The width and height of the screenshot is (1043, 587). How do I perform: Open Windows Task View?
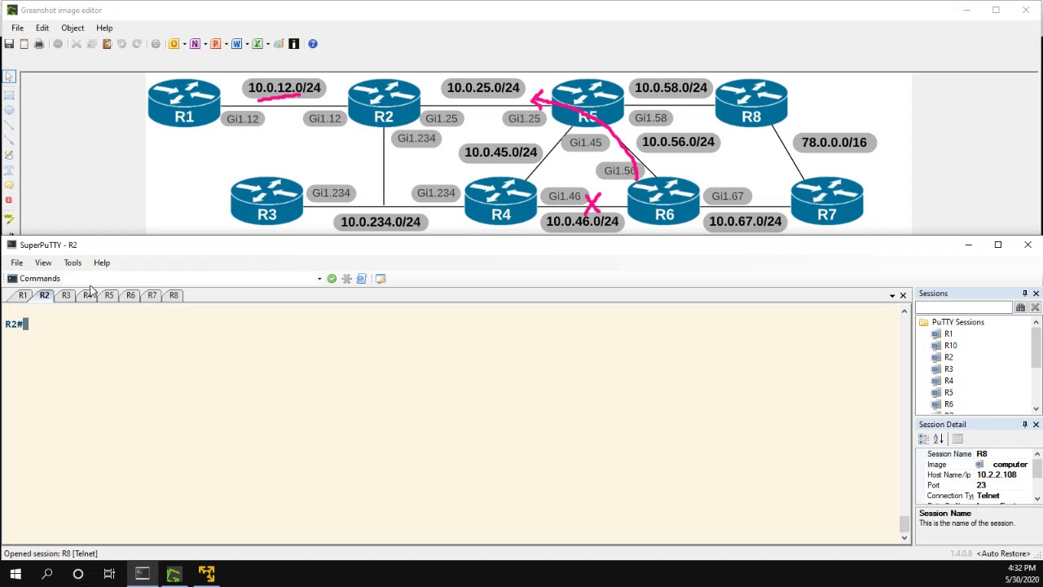point(109,575)
